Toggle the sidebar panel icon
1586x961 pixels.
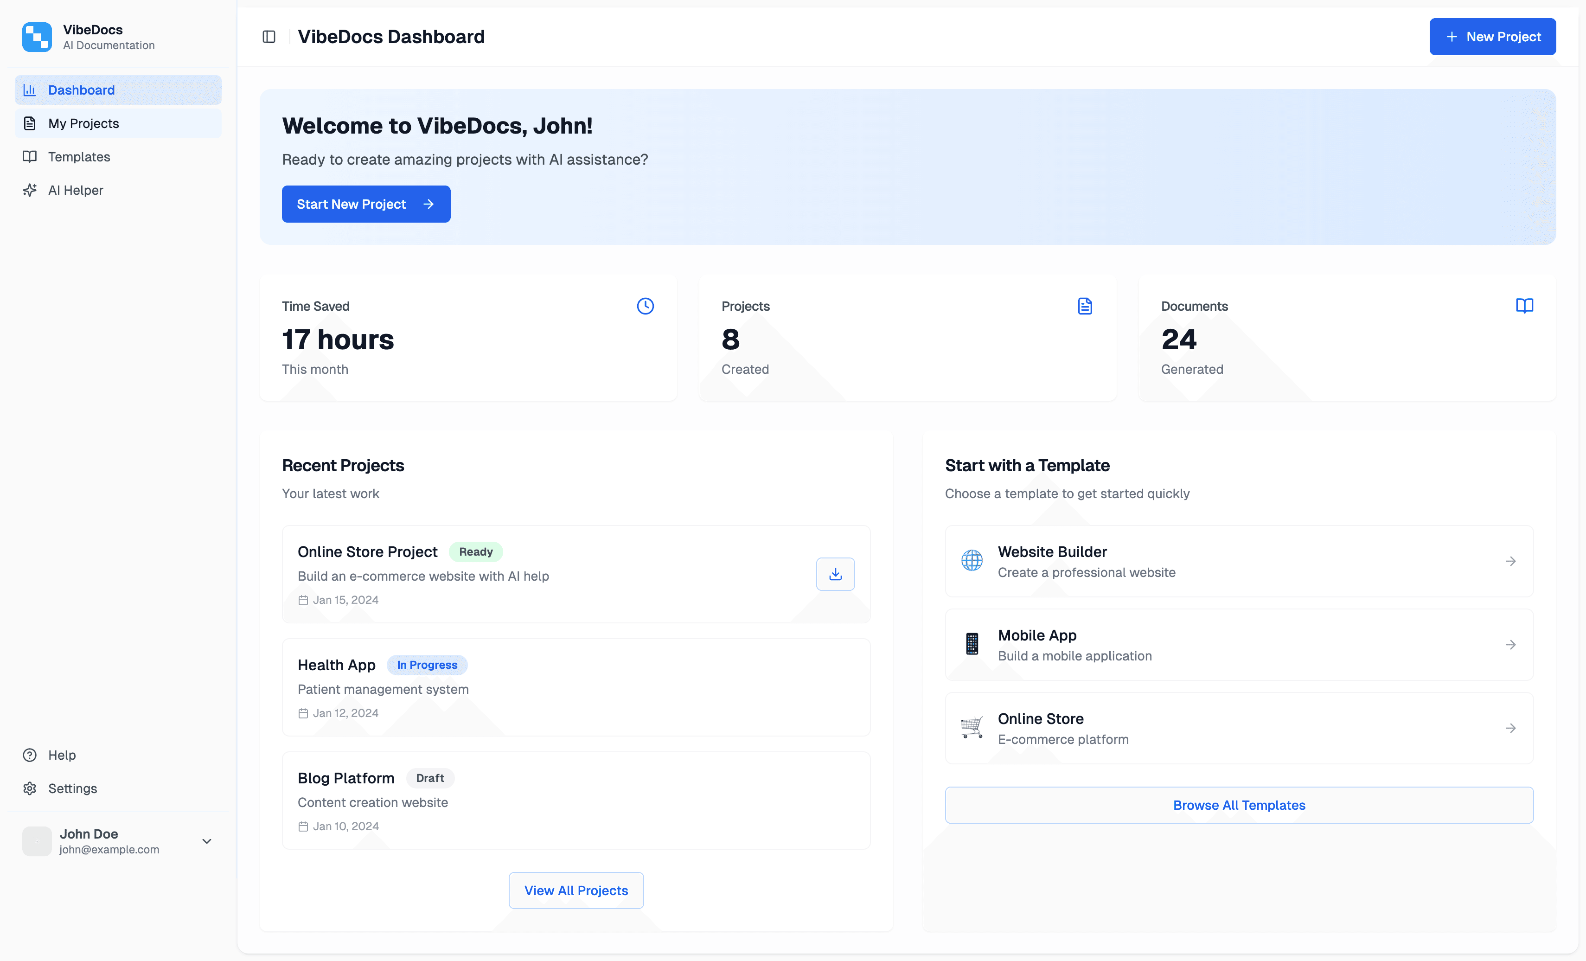(x=269, y=37)
